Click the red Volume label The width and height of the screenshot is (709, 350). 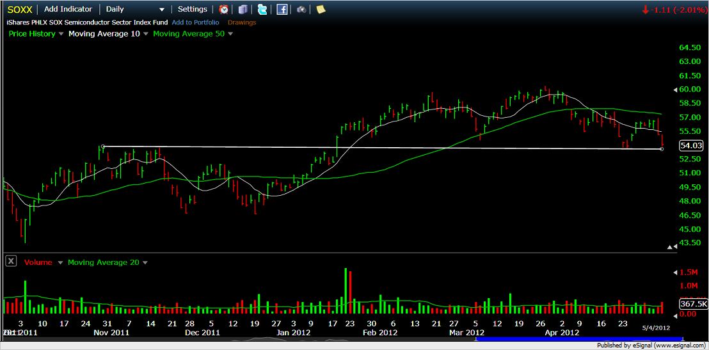pos(38,262)
